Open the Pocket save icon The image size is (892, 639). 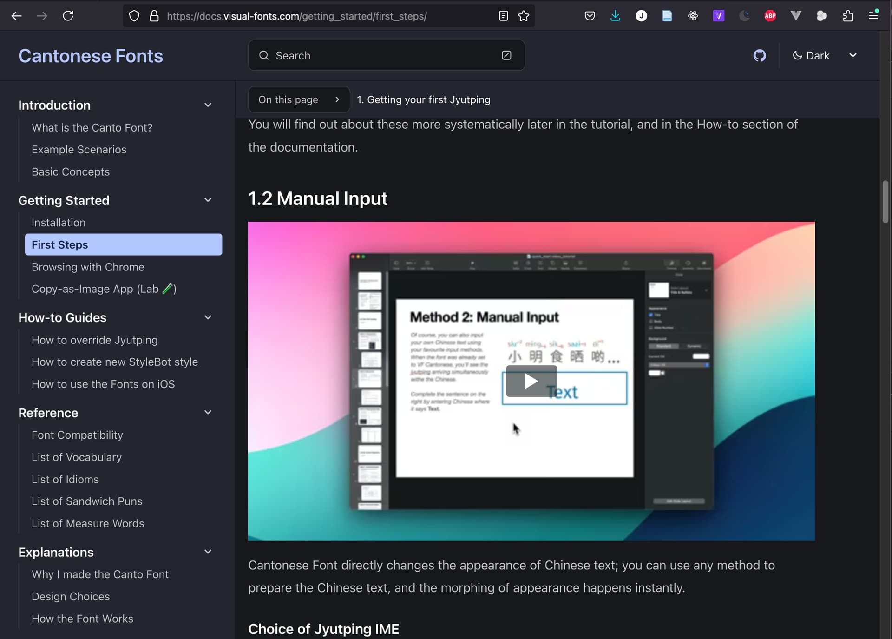click(x=590, y=16)
